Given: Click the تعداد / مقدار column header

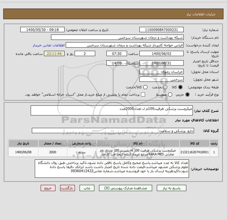Looking at the screenshot, I should (52, 143).
